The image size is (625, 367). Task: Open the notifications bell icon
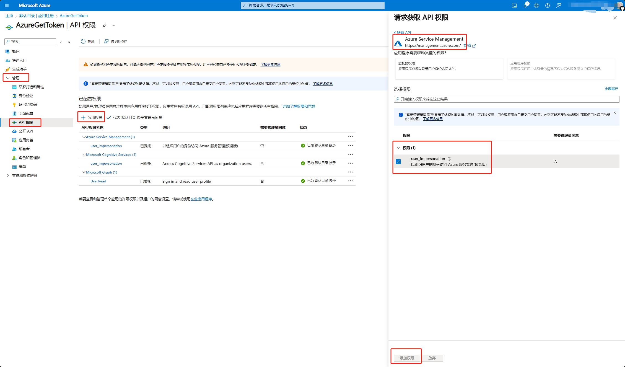525,6
